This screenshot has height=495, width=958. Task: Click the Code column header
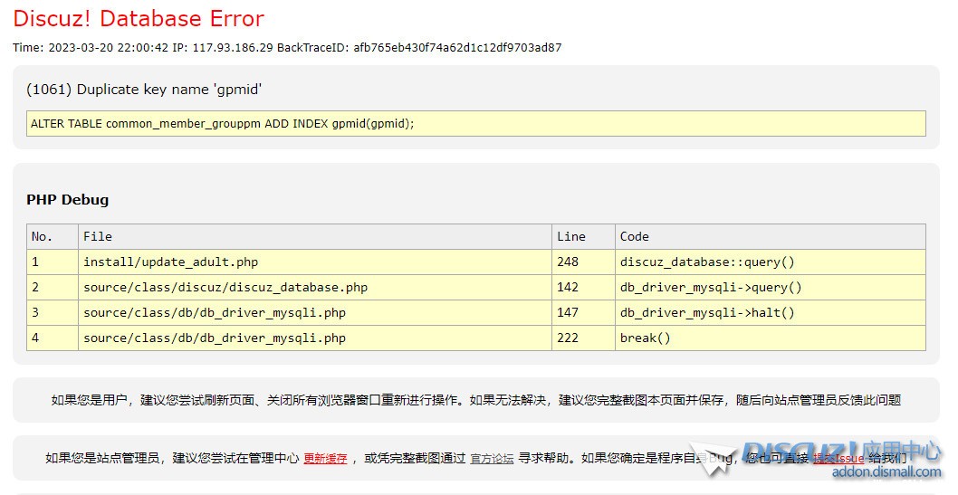click(635, 236)
